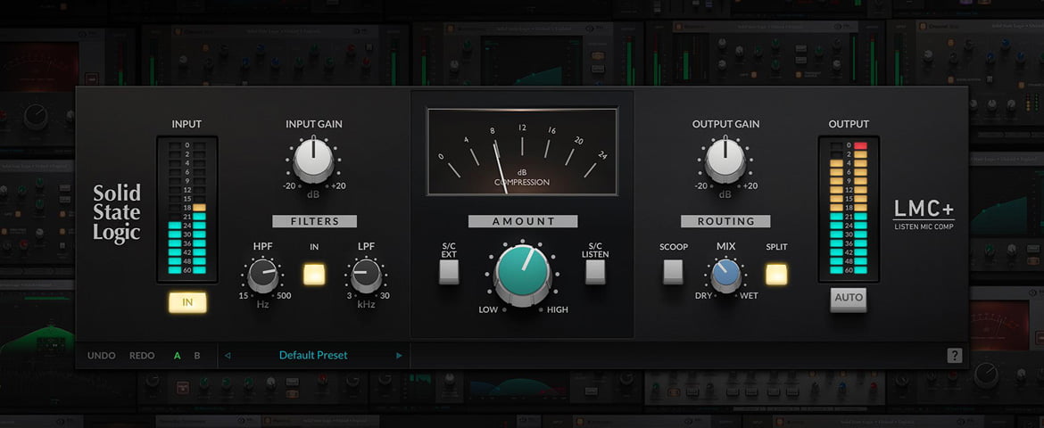Toggle the input IN bypass button
Viewport: 1044px width, 428px height.
coord(187,302)
